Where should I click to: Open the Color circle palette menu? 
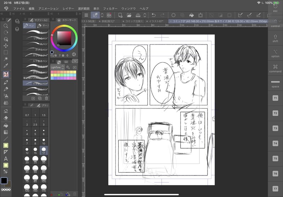tap(53, 19)
